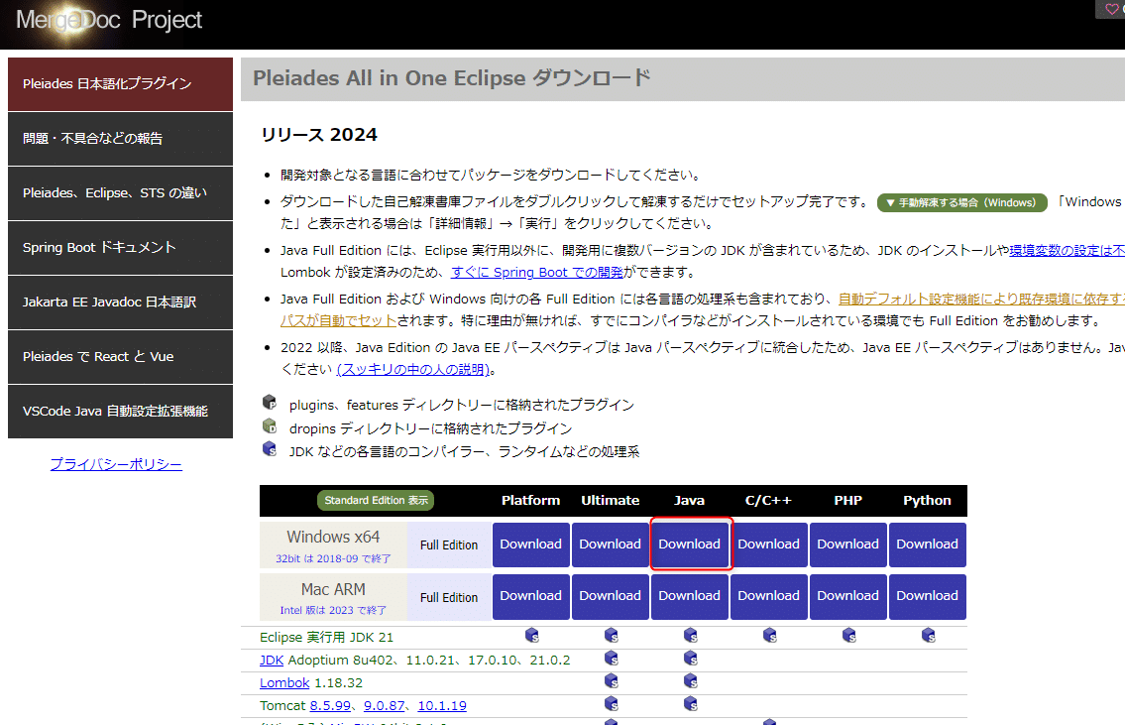This screenshot has width=1125, height=725.
Task: Open Tomcat 8.5.99 link
Action: [330, 705]
